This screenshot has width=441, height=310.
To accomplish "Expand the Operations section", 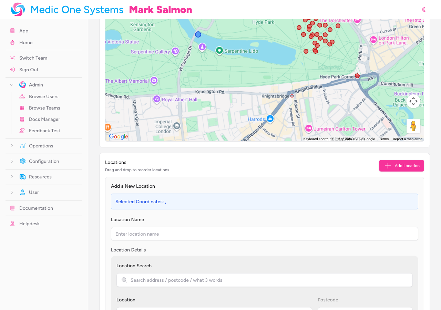I will pos(12,146).
